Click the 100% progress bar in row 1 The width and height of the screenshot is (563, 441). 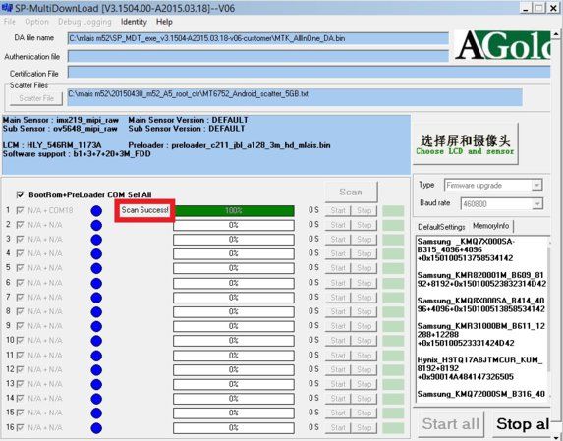(234, 210)
